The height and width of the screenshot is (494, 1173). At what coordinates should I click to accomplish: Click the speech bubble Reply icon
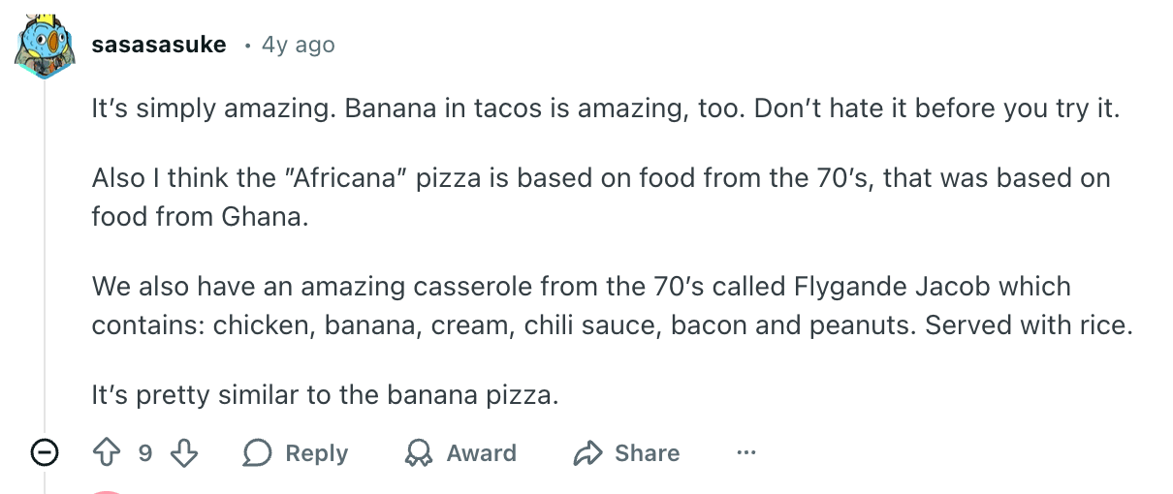tap(258, 453)
